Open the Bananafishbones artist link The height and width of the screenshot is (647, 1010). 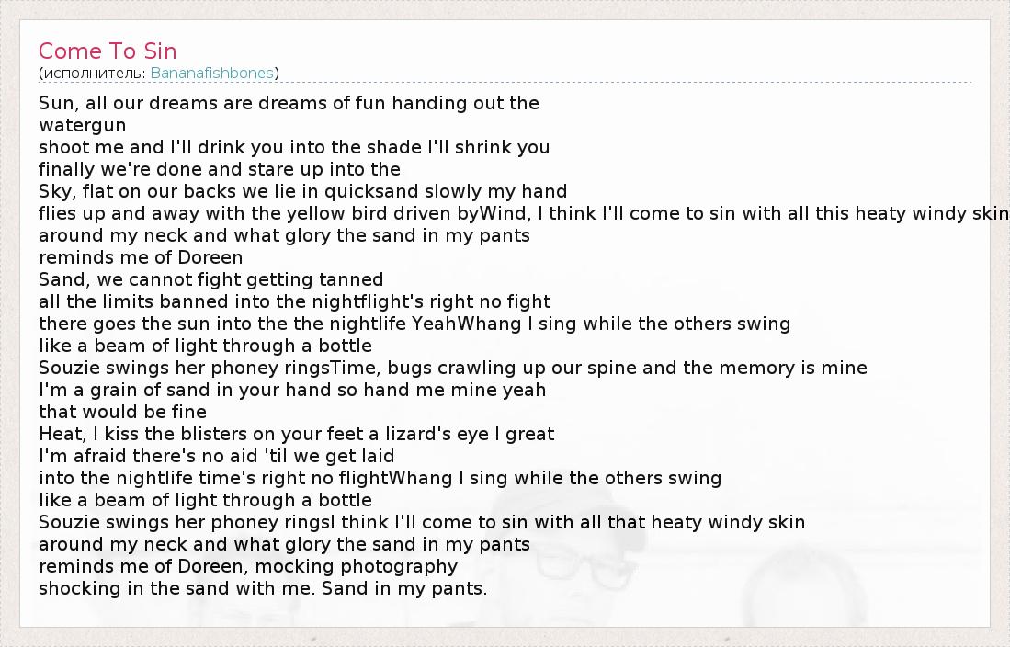point(211,73)
